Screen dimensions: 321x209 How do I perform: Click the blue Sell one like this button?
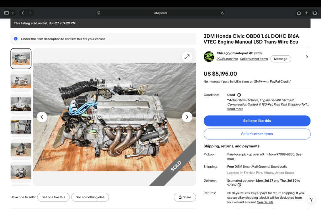[257, 121]
